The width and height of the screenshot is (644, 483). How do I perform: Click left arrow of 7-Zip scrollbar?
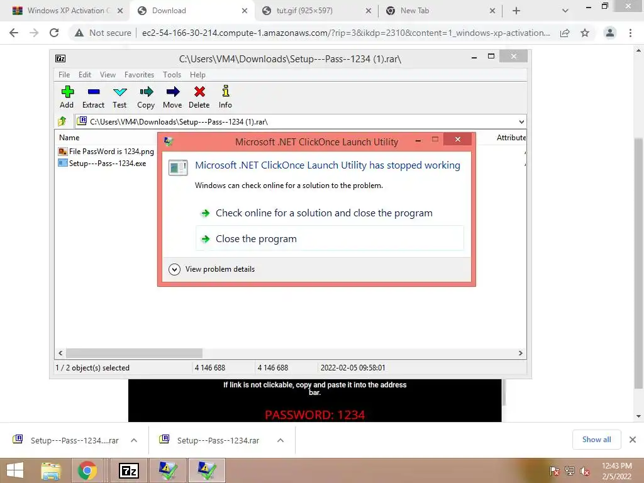click(x=61, y=353)
